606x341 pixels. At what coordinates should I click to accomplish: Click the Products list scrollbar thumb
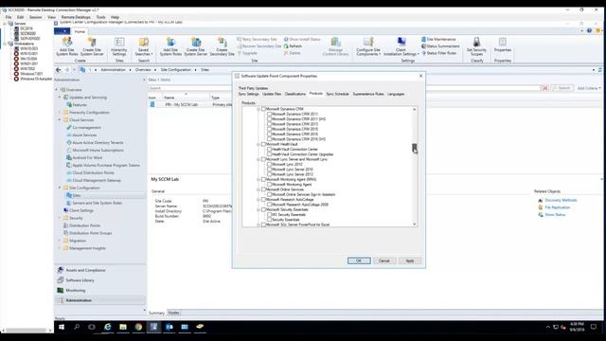tap(415, 148)
